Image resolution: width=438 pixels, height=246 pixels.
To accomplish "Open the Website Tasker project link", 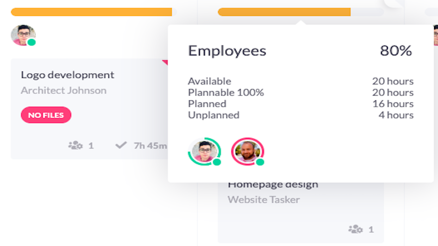I will pyautogui.click(x=264, y=200).
